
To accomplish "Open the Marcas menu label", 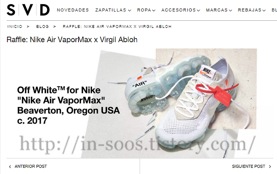I will [217, 10].
